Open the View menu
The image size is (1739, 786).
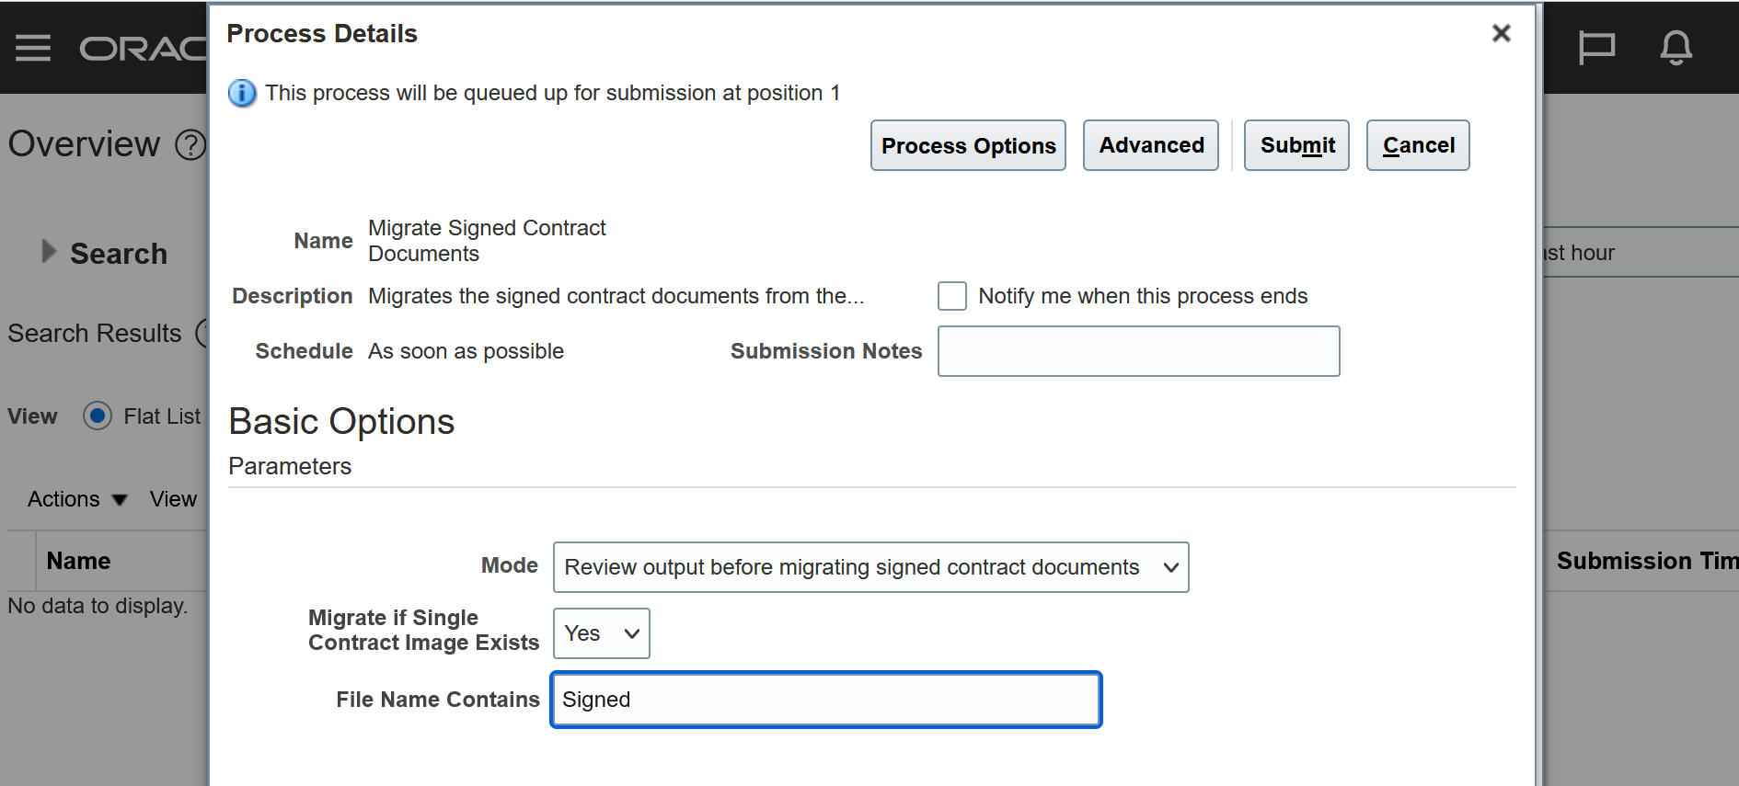[x=173, y=499]
